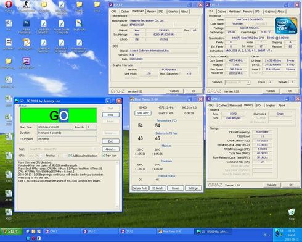Image resolution: width=302 pixels, height=242 pixels.
Task: Open the Adobe Photoshop desktop shortcut
Action: 27,23
